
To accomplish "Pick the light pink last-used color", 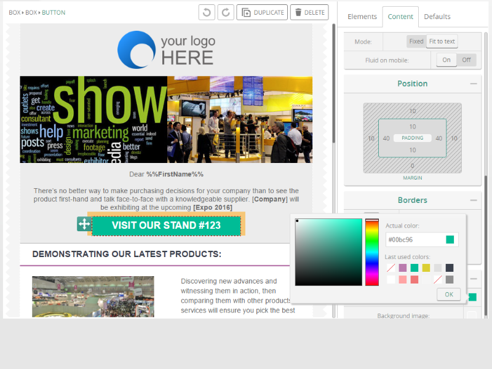I will (x=403, y=280).
